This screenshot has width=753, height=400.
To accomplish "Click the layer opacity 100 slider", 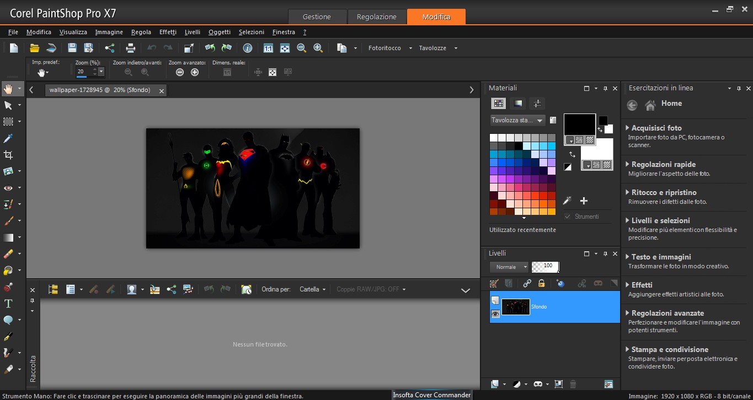I will click(x=545, y=267).
